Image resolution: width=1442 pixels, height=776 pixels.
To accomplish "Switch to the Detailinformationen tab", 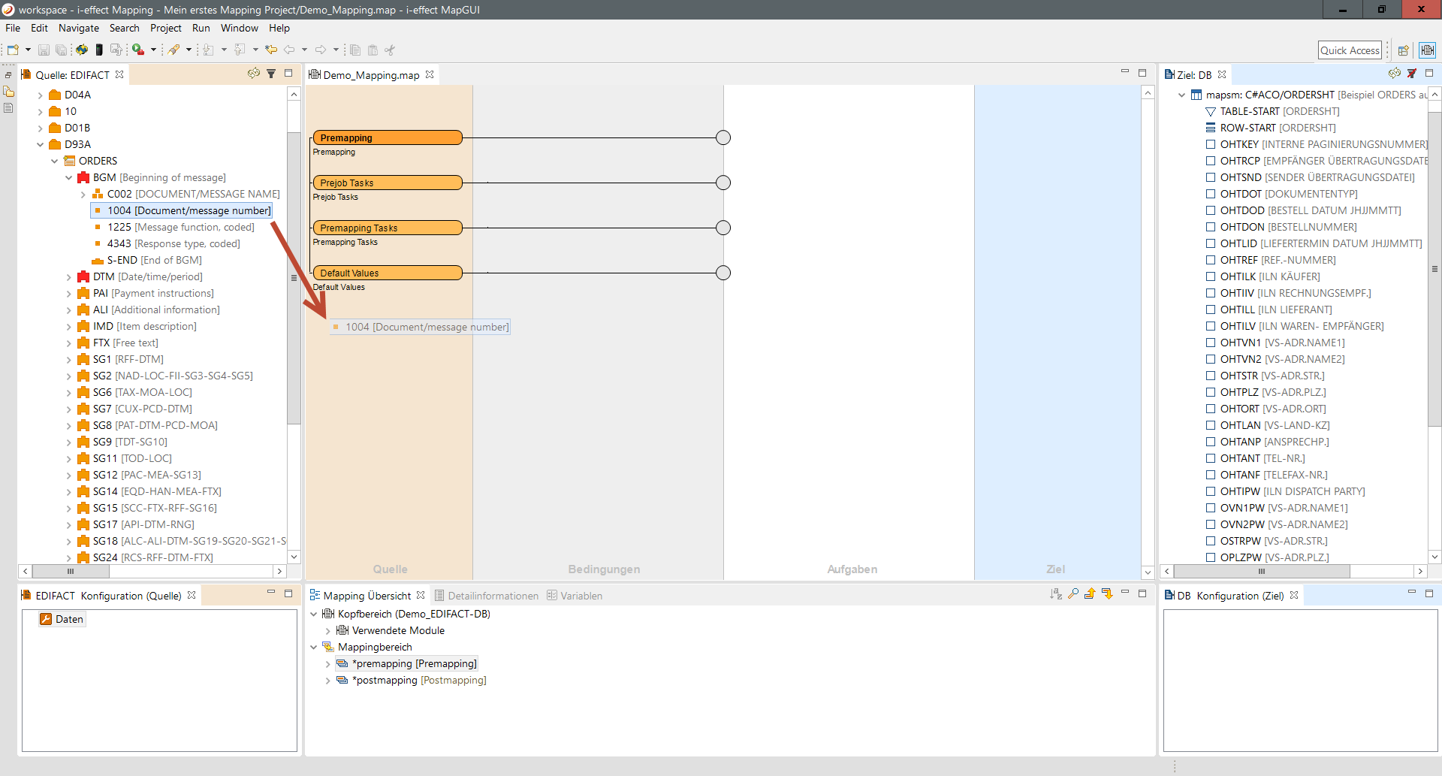I will click(493, 596).
